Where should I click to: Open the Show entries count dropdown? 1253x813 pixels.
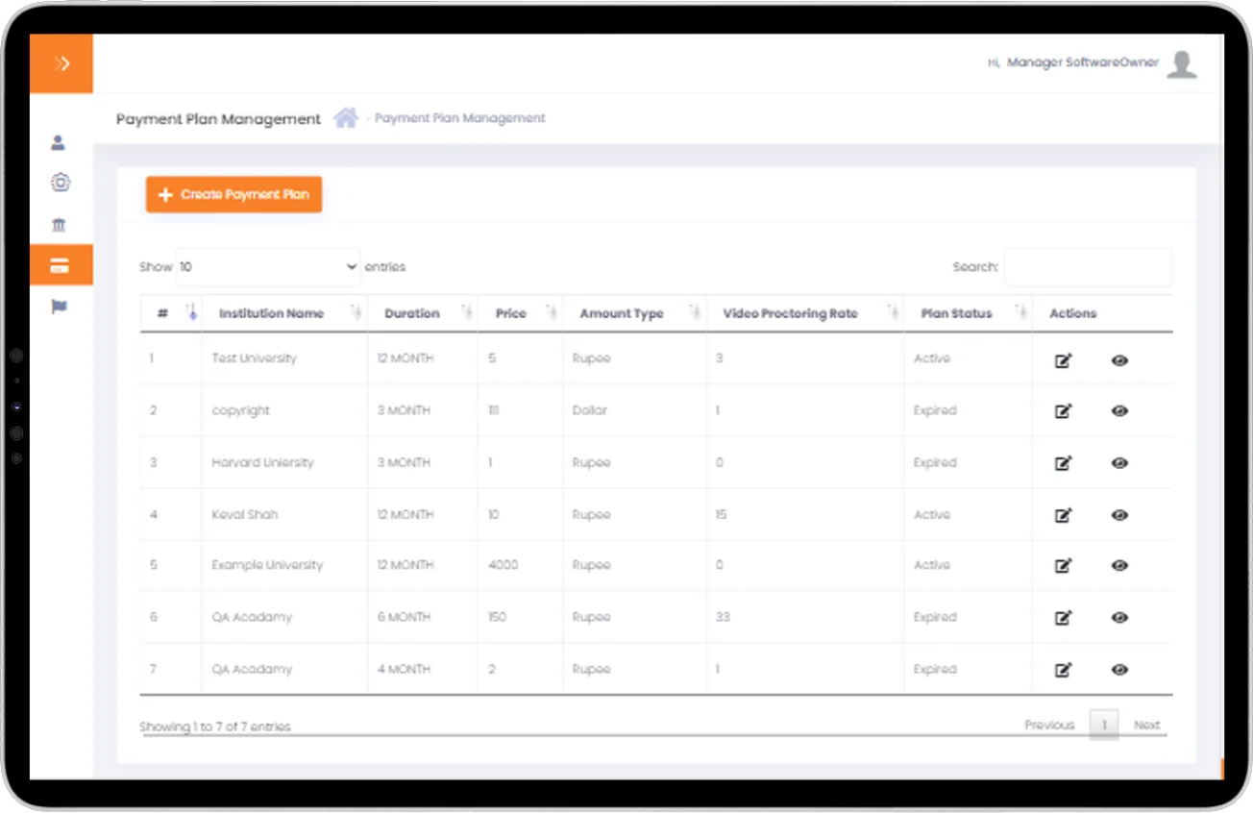click(268, 267)
